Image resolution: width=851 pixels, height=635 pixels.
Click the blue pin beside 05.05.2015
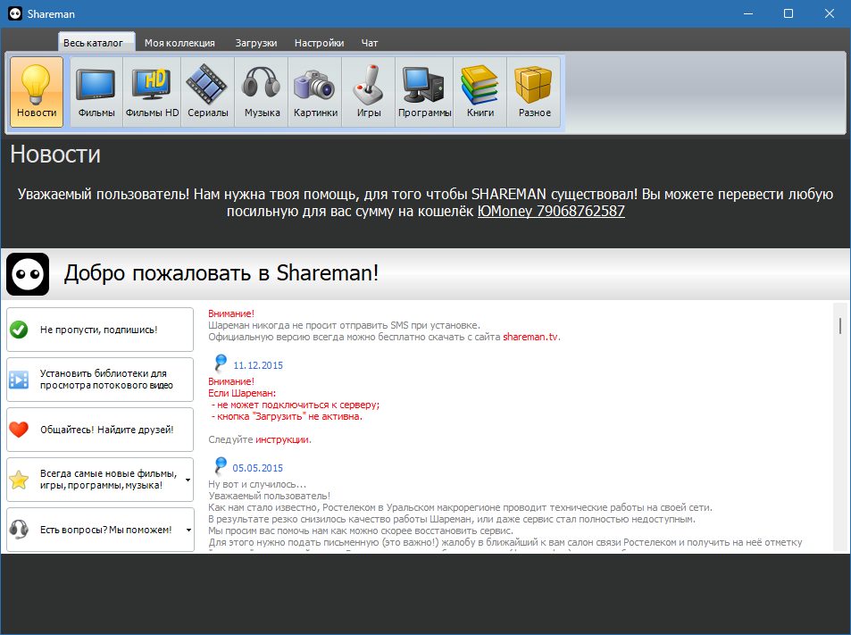pos(221,465)
